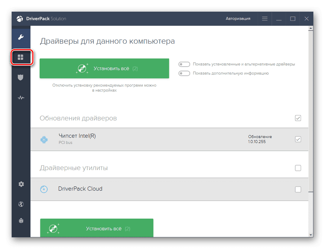325x249 pixels.
Task: Click the Обновления драйверов heading
Action: point(78,118)
